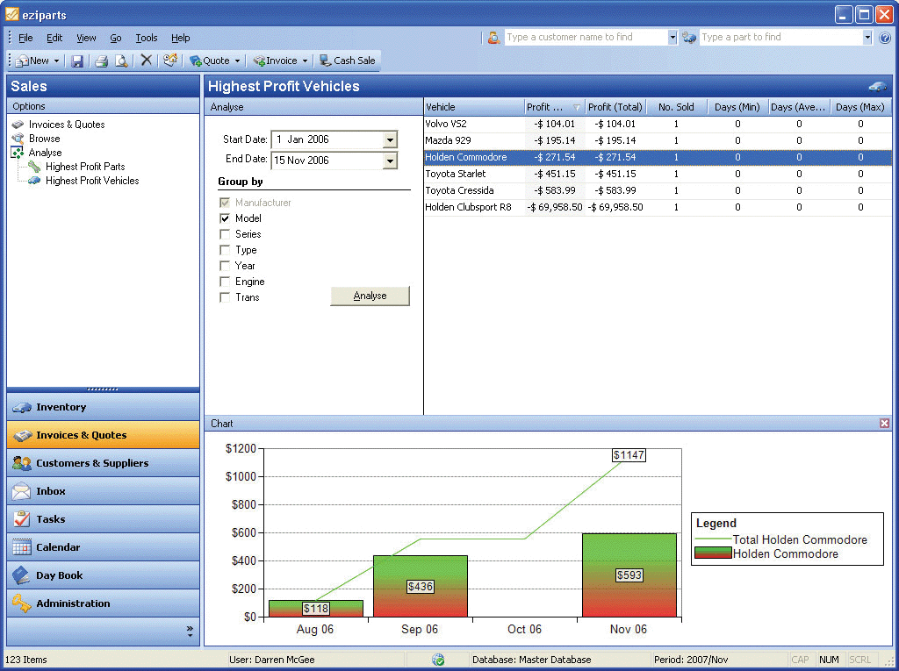Expand the Invoice dropdown arrow
This screenshot has width=899, height=671.
click(305, 61)
